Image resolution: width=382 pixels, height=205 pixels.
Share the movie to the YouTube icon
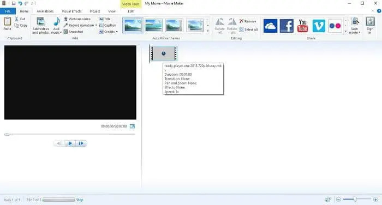[x=302, y=26]
